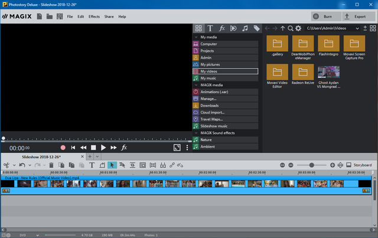Open the Edit menu

pos(81,16)
